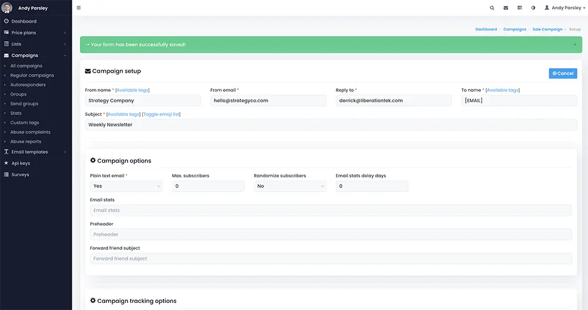Click the Campaign options heading text
Screen dimensions: 588x310
pos(124,161)
